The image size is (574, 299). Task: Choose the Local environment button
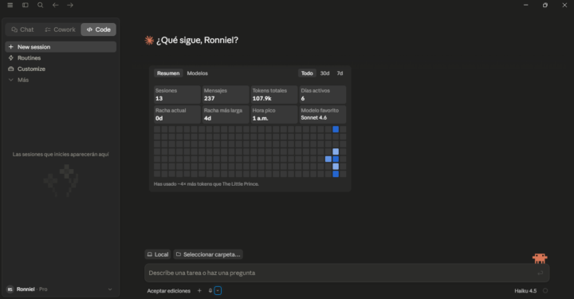coord(158,254)
